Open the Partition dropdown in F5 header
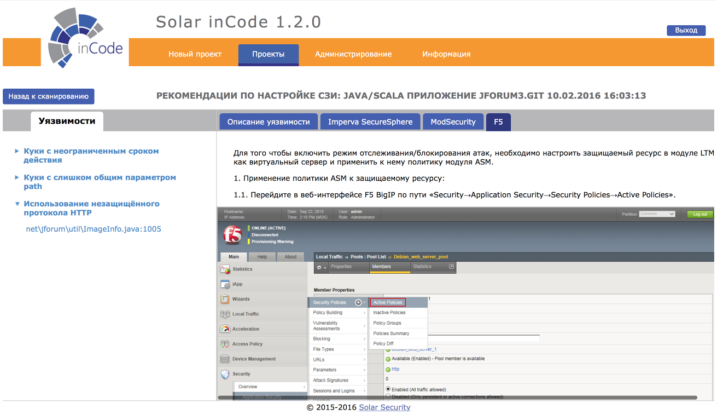717x415 pixels. (x=657, y=214)
